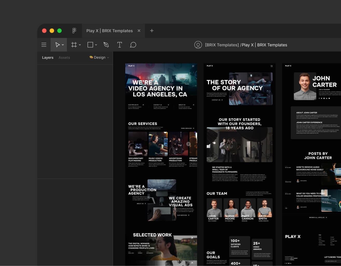This screenshot has height=266, width=341.
Task: Select the Rectangle shape tool
Action: click(90, 45)
